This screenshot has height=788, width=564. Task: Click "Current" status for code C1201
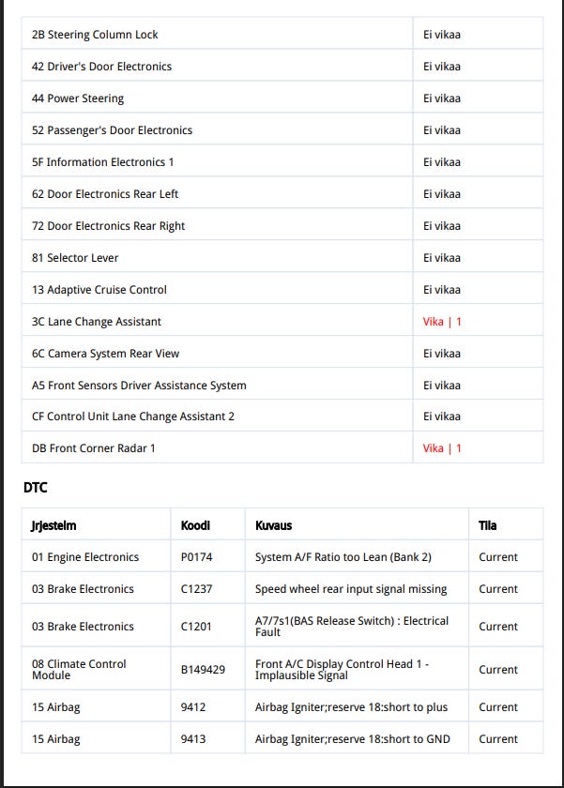[498, 627]
